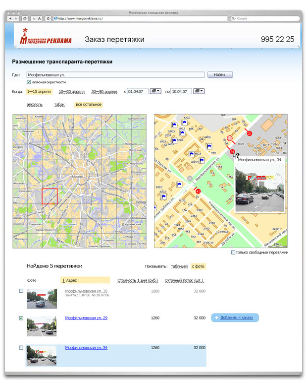Open the start date calendar dropdown
The height and width of the screenshot is (382, 307).
coord(156,91)
